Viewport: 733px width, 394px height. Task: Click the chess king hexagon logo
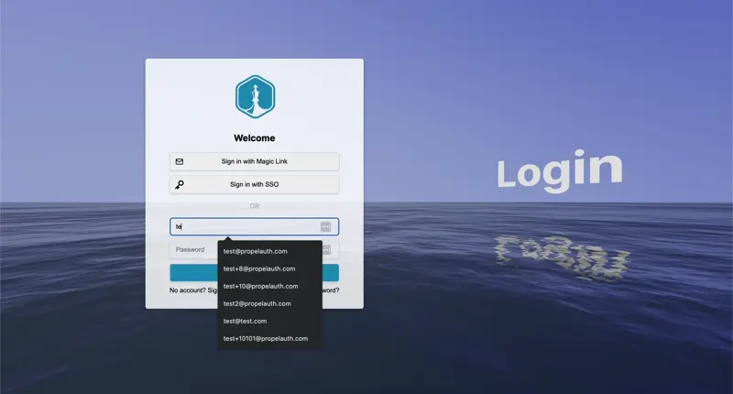[255, 97]
